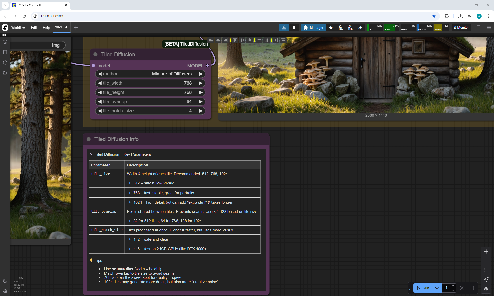The height and width of the screenshot is (296, 494).
Task: Increment the batch count up arrow
Action: coord(453,286)
